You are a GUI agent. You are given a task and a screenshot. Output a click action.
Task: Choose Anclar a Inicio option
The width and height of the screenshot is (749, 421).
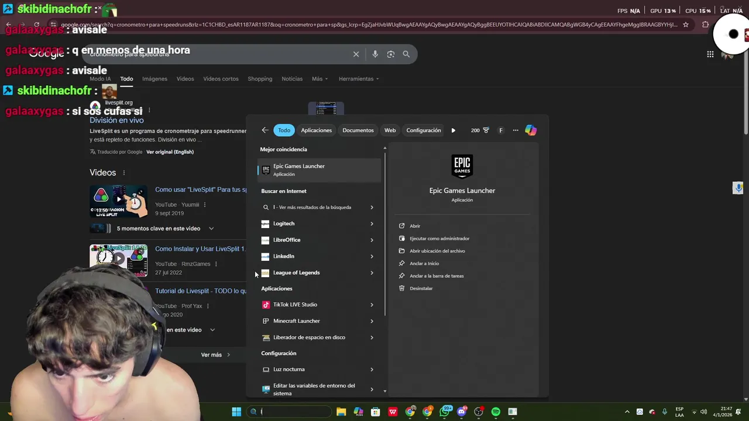(x=424, y=264)
